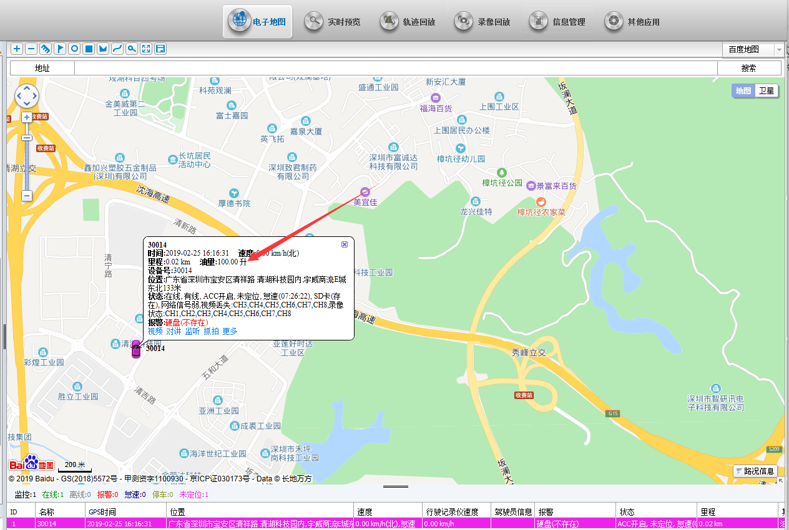Image resolution: width=789 pixels, height=530 pixels.
Task: Go to the 录像回放 video playback tab
Action: (483, 21)
